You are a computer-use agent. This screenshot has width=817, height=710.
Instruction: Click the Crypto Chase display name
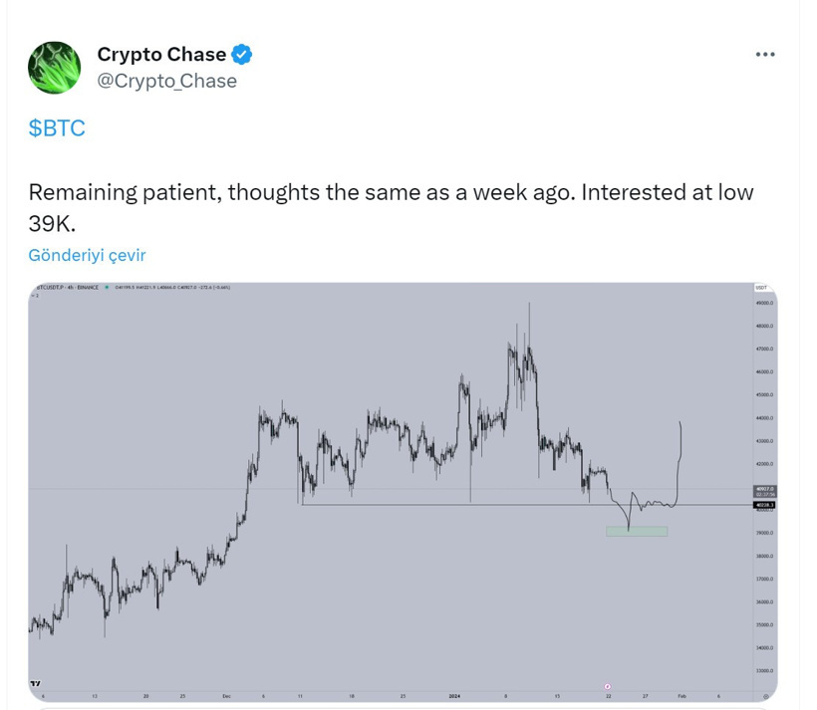click(161, 55)
